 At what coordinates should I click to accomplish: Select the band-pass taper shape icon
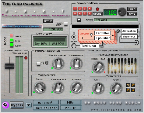tap(128, 90)
